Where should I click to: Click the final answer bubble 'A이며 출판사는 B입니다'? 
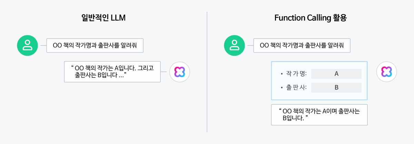(x=319, y=115)
